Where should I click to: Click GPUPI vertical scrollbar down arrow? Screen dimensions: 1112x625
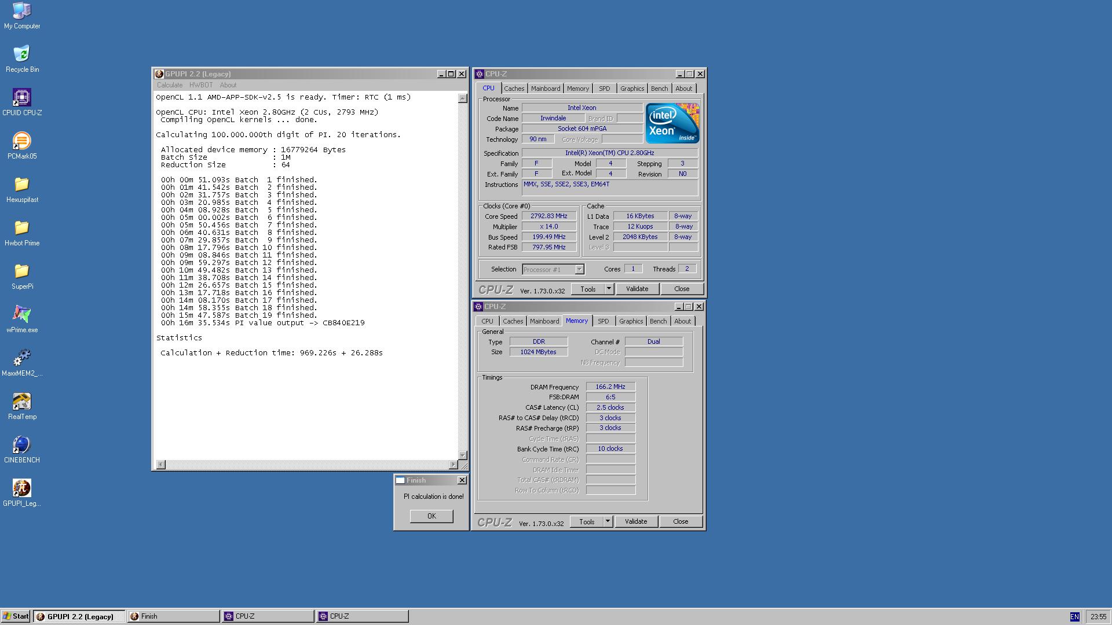pos(462,455)
